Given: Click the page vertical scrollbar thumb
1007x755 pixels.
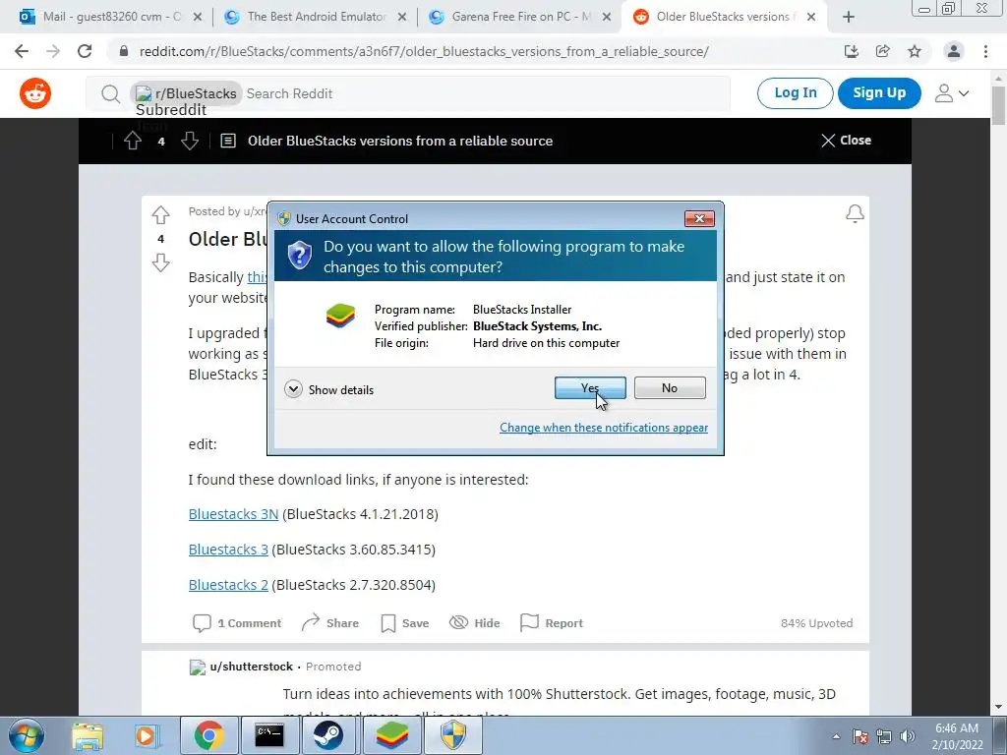Looking at the screenshot, I should pos(999,105).
